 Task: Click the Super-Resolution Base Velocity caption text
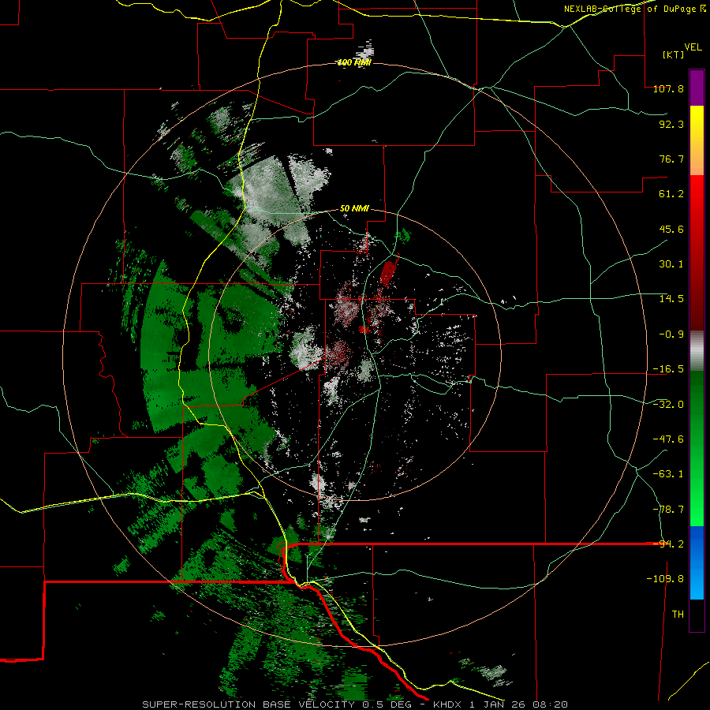(x=354, y=704)
